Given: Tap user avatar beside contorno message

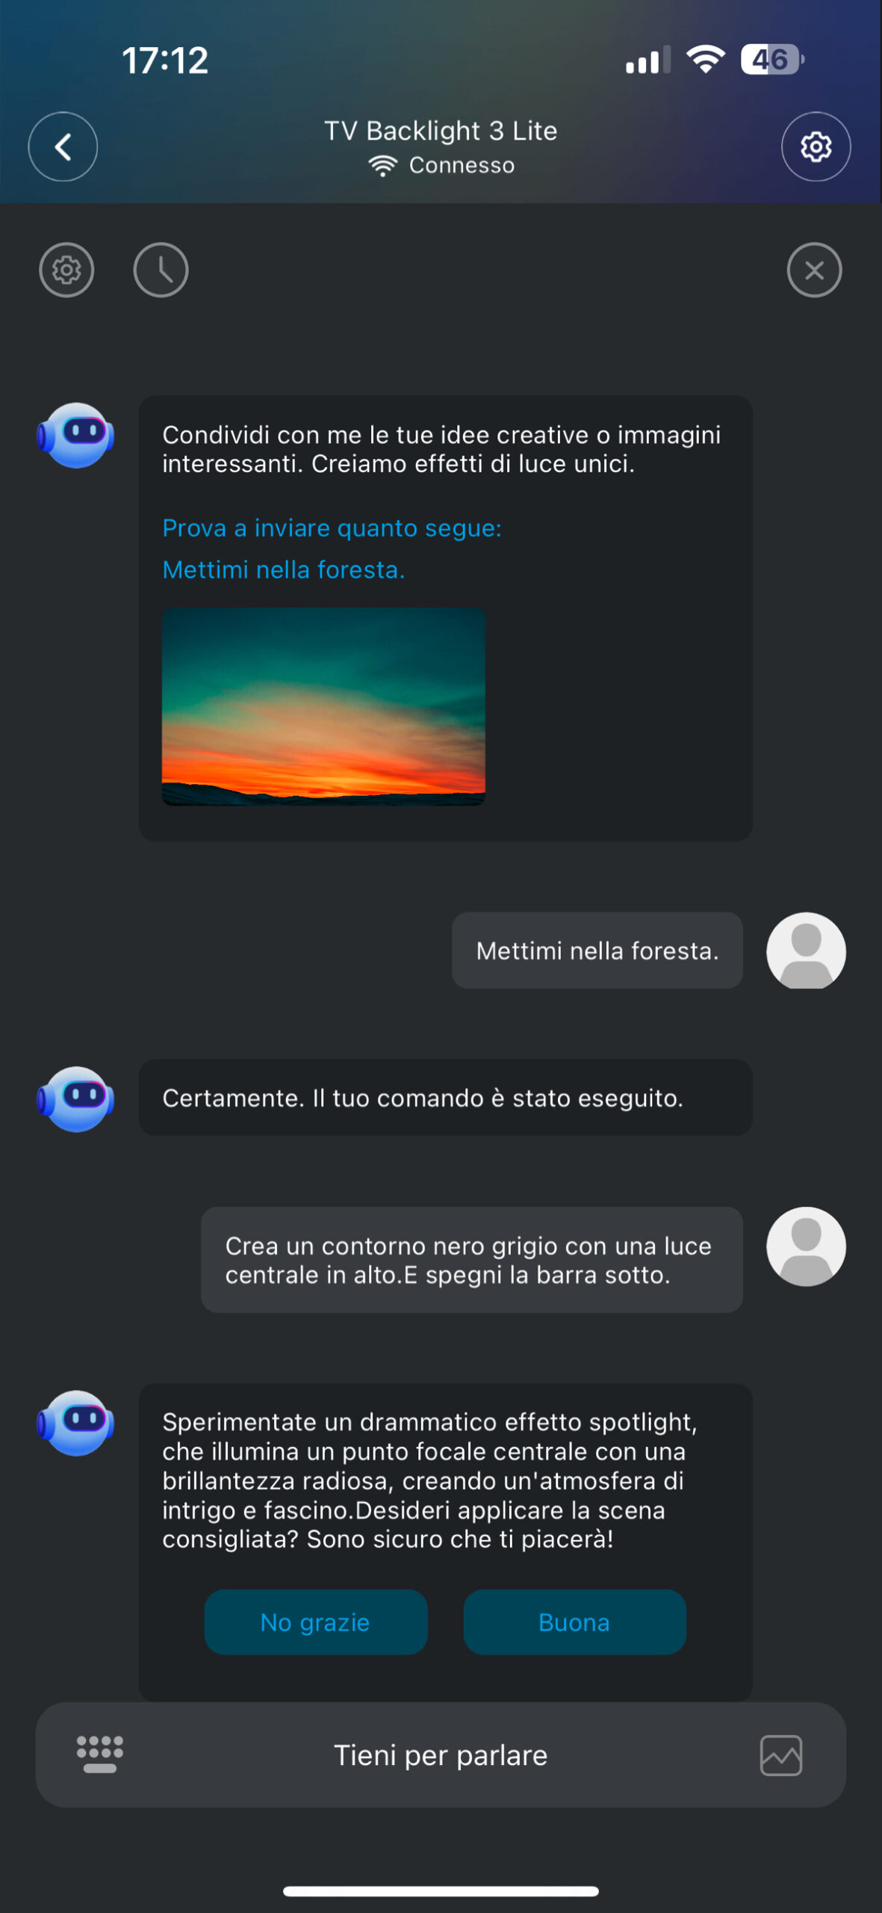Looking at the screenshot, I should (x=806, y=1246).
